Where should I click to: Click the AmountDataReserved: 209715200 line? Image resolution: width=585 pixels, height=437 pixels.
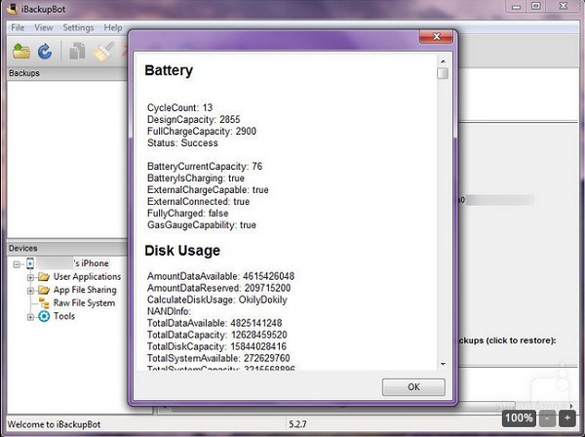[218, 288]
